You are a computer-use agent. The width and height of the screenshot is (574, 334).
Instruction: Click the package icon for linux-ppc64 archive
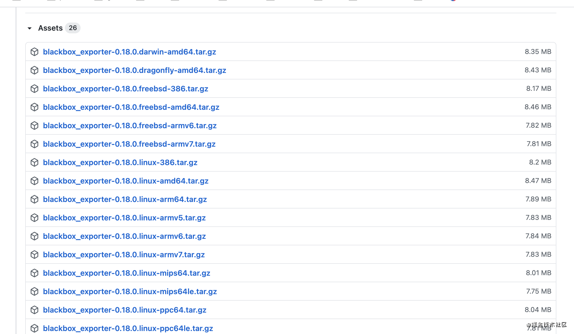[x=34, y=310]
